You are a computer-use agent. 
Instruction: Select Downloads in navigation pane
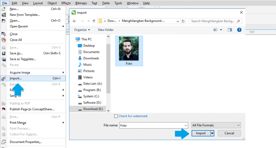coord(88,58)
